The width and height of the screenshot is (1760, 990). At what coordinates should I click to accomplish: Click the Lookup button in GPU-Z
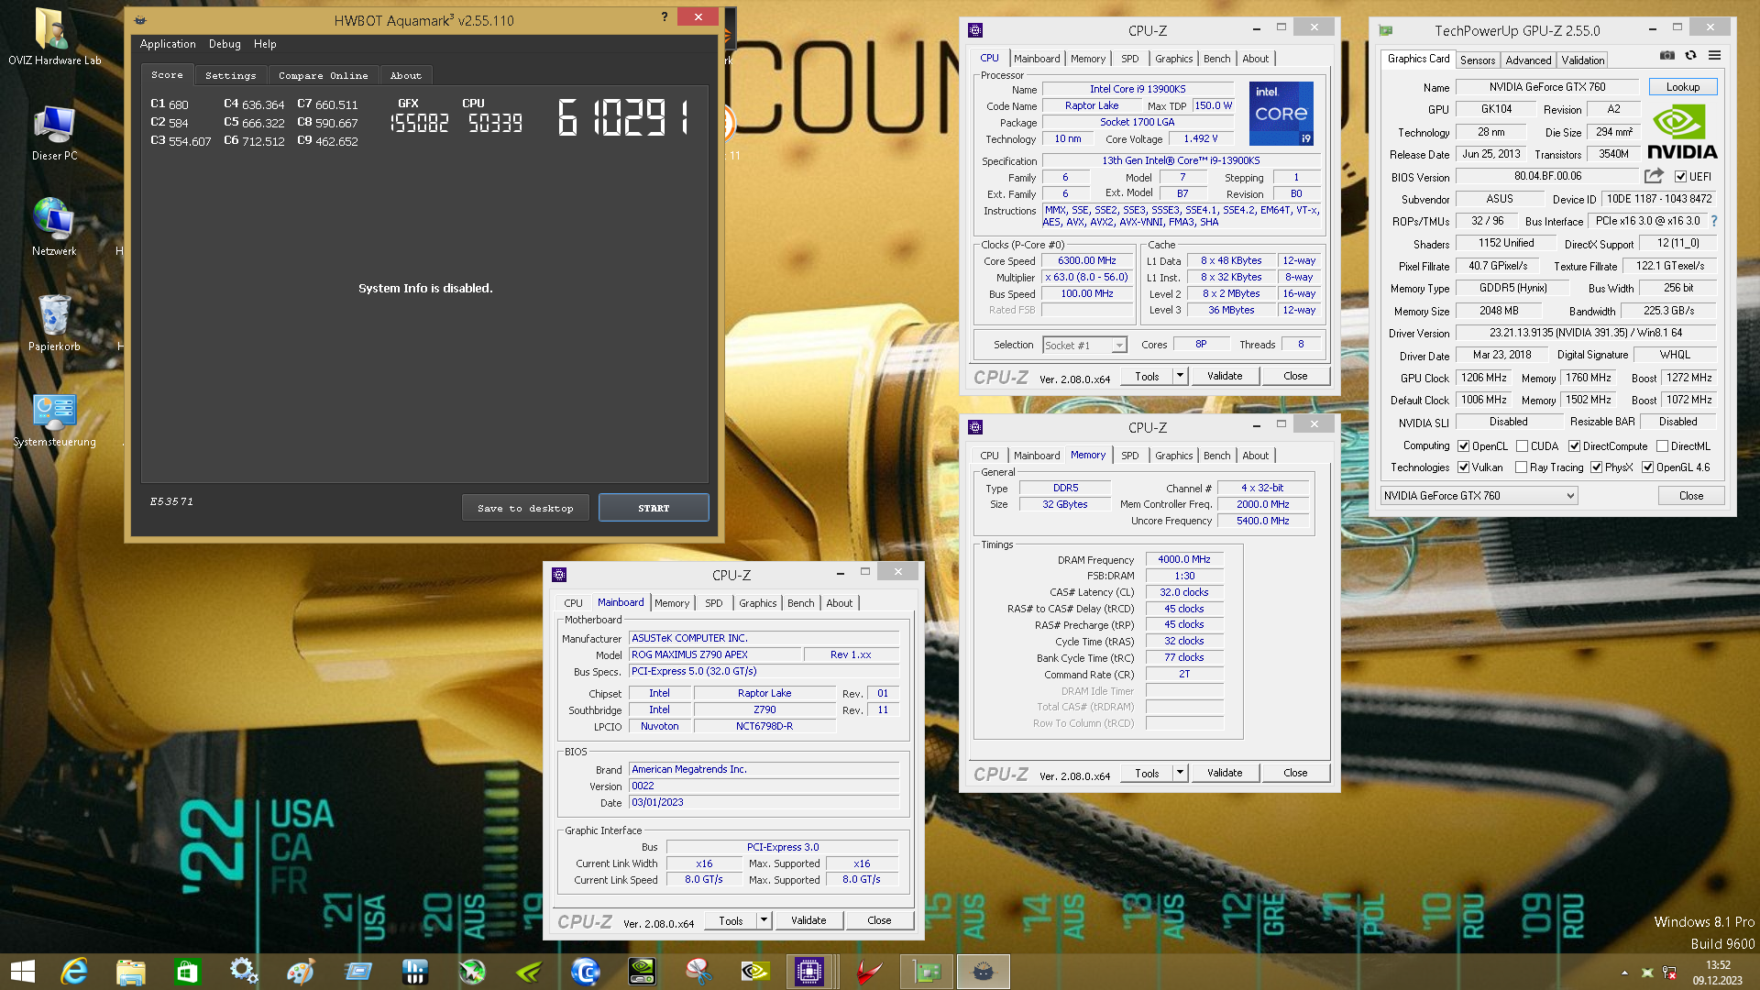tap(1683, 87)
